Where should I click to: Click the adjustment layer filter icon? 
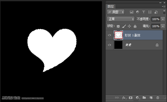click(x=138, y=12)
